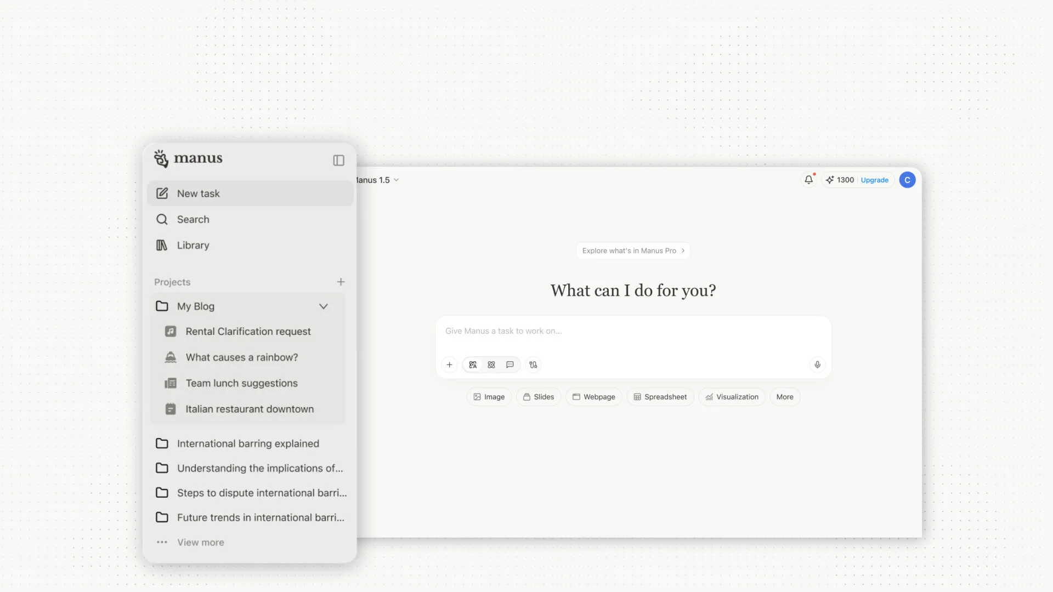Switch to adaptive mode toggle
Image resolution: width=1053 pixels, height=592 pixels.
pos(473,365)
